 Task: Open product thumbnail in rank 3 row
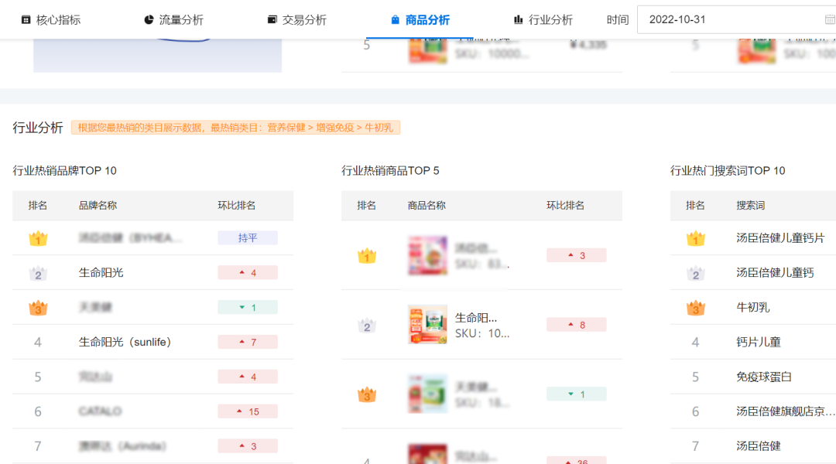[x=427, y=394]
